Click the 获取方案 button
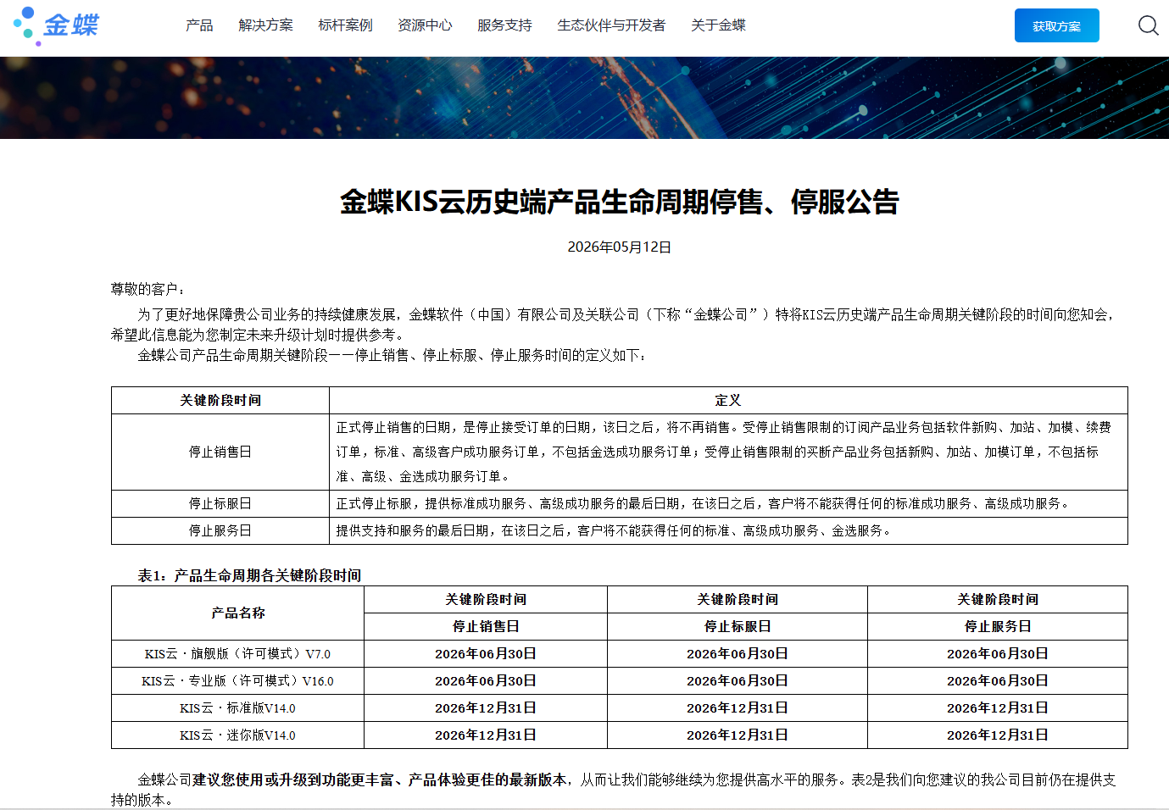The height and width of the screenshot is (810, 1169). 1056,25
